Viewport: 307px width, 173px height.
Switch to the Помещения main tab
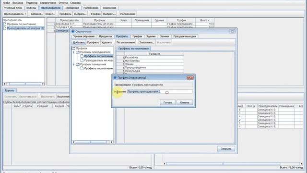click(x=71, y=8)
